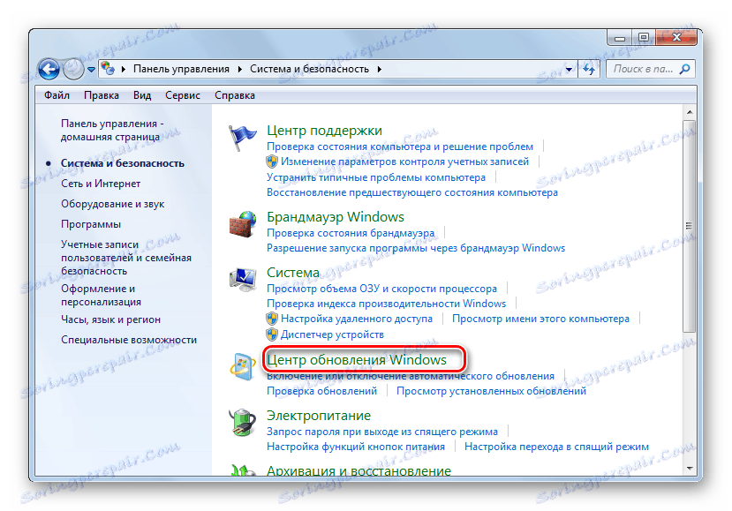Viewport: 732px width, 511px height.
Task: Open Разрешение запуска программы через брандмауэр Windows
Action: pyautogui.click(x=416, y=248)
